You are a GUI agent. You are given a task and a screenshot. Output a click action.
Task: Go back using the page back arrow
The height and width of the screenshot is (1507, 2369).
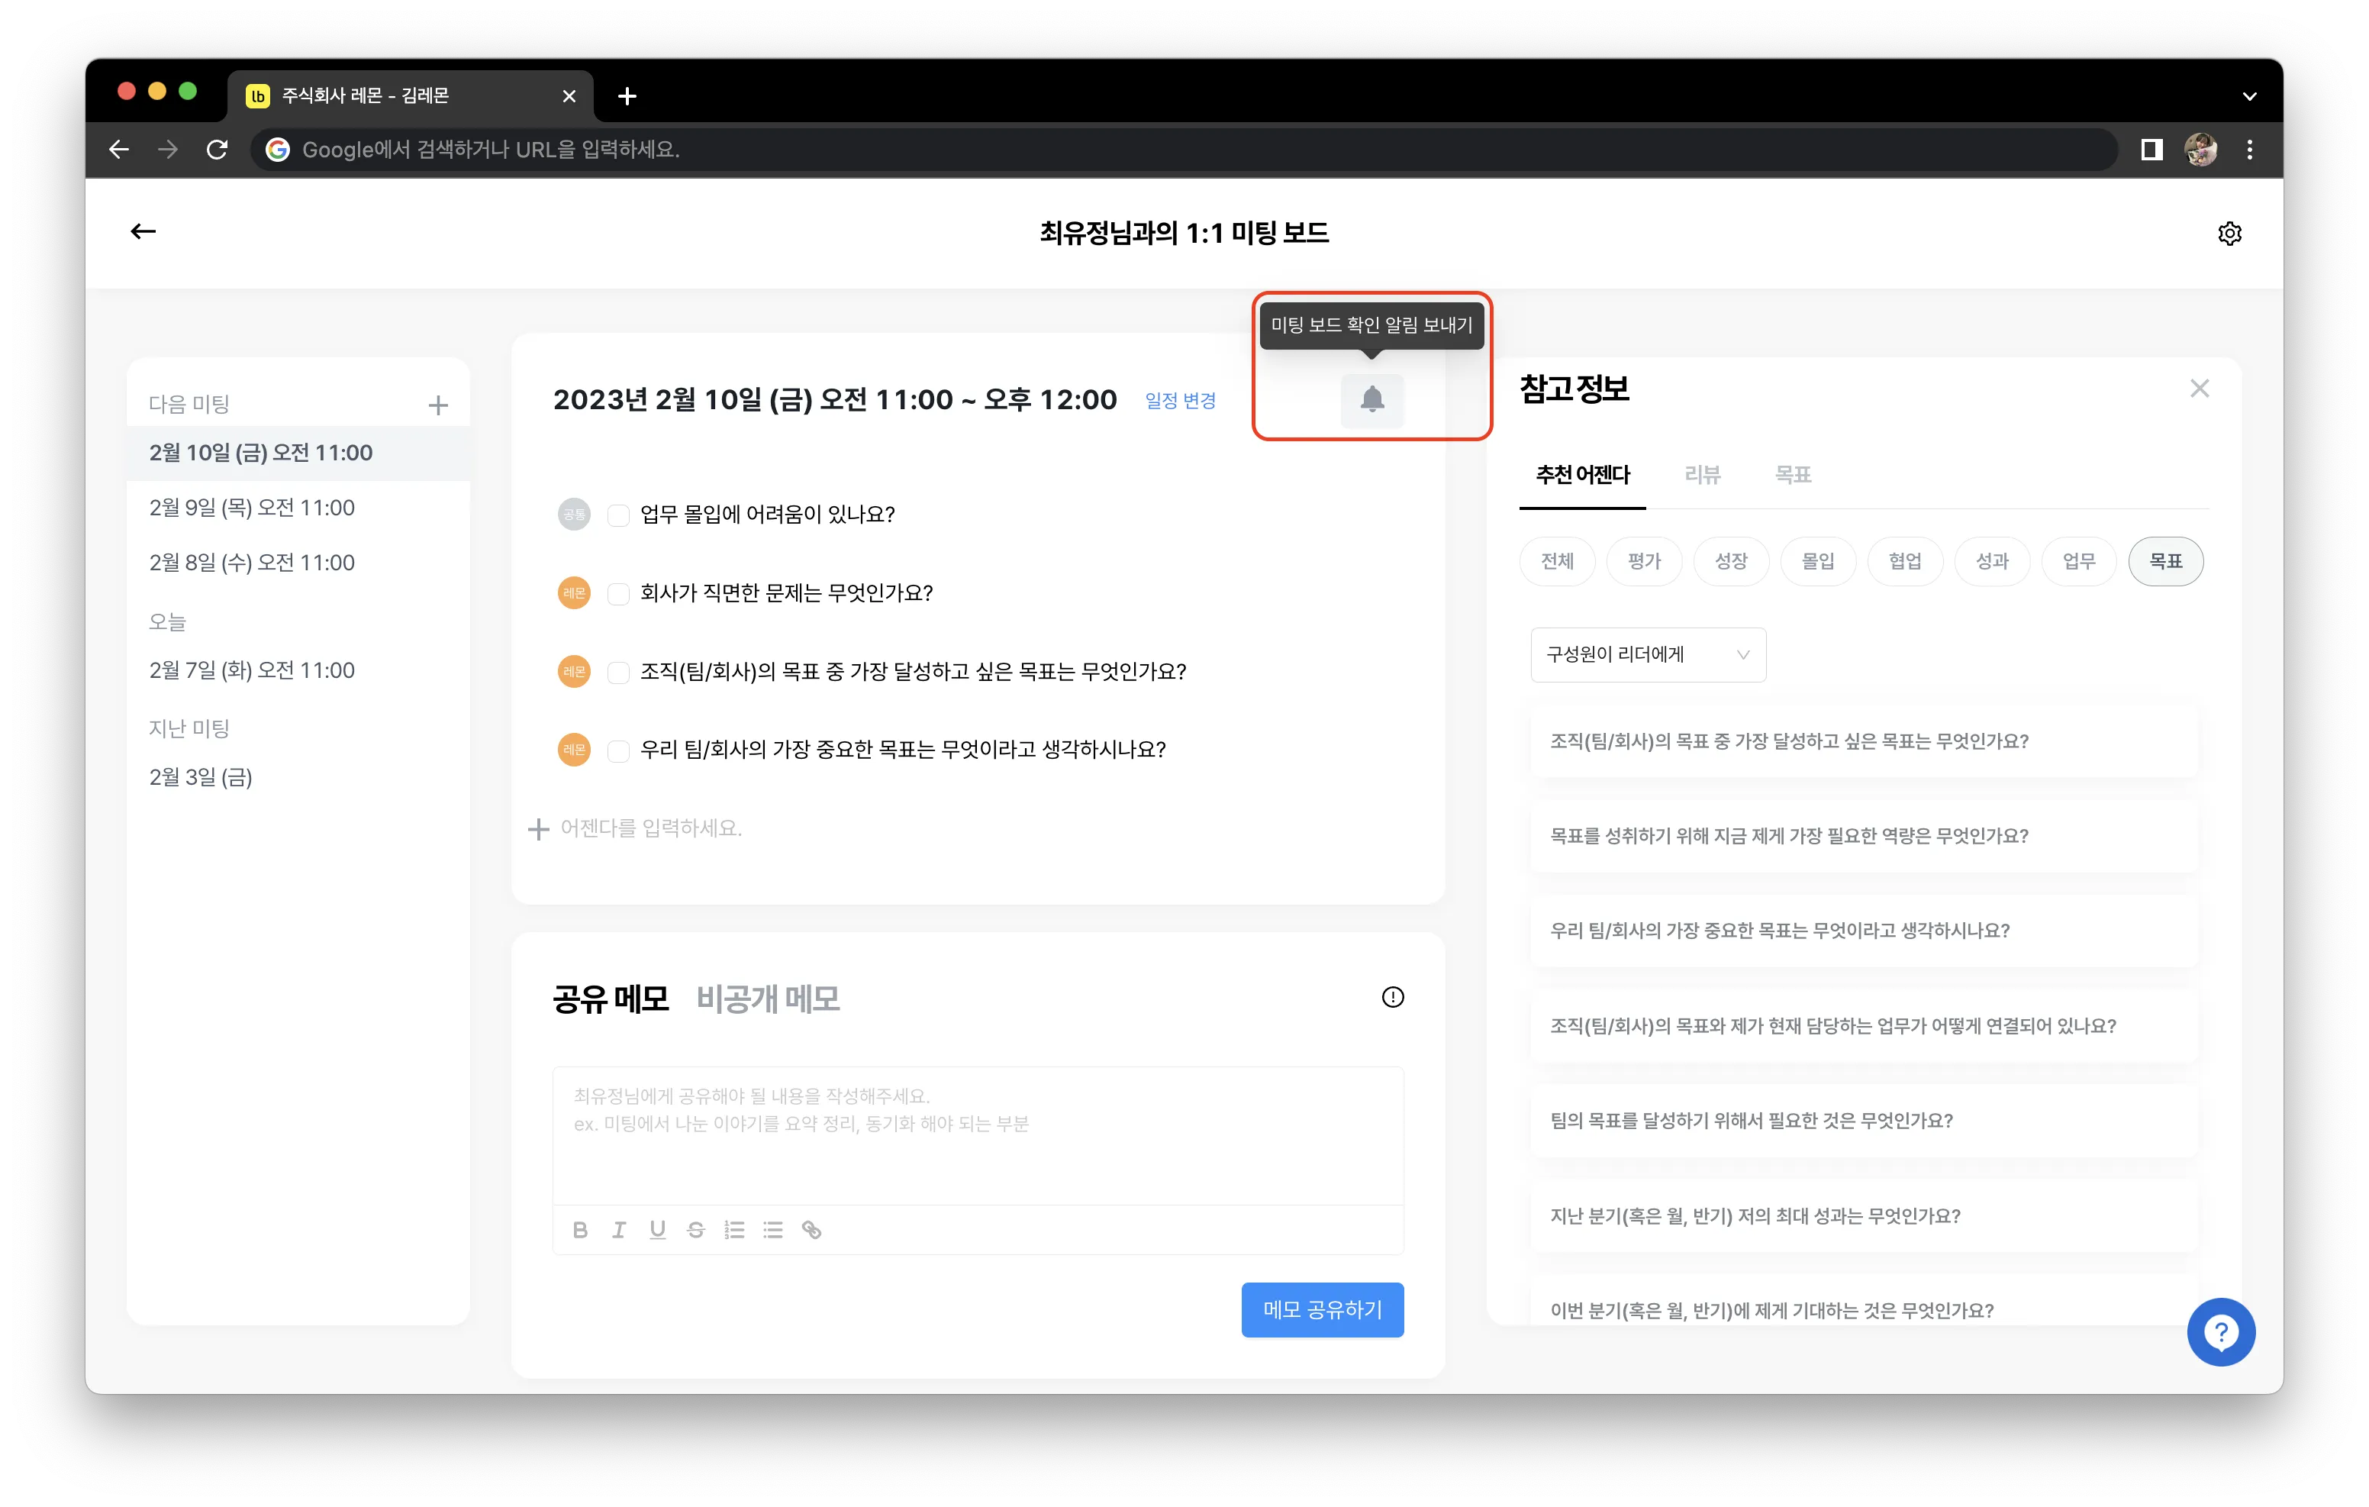coord(143,231)
